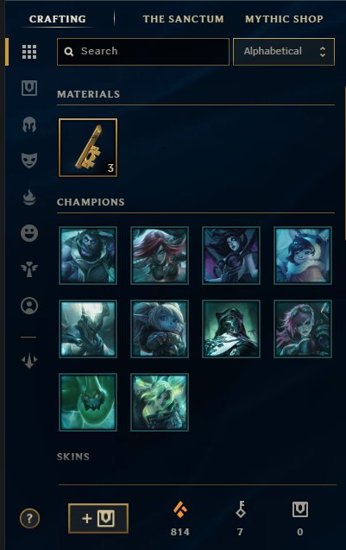The width and height of the screenshot is (346, 550).
Task: Focus the loot Search field
Action: coord(143,52)
